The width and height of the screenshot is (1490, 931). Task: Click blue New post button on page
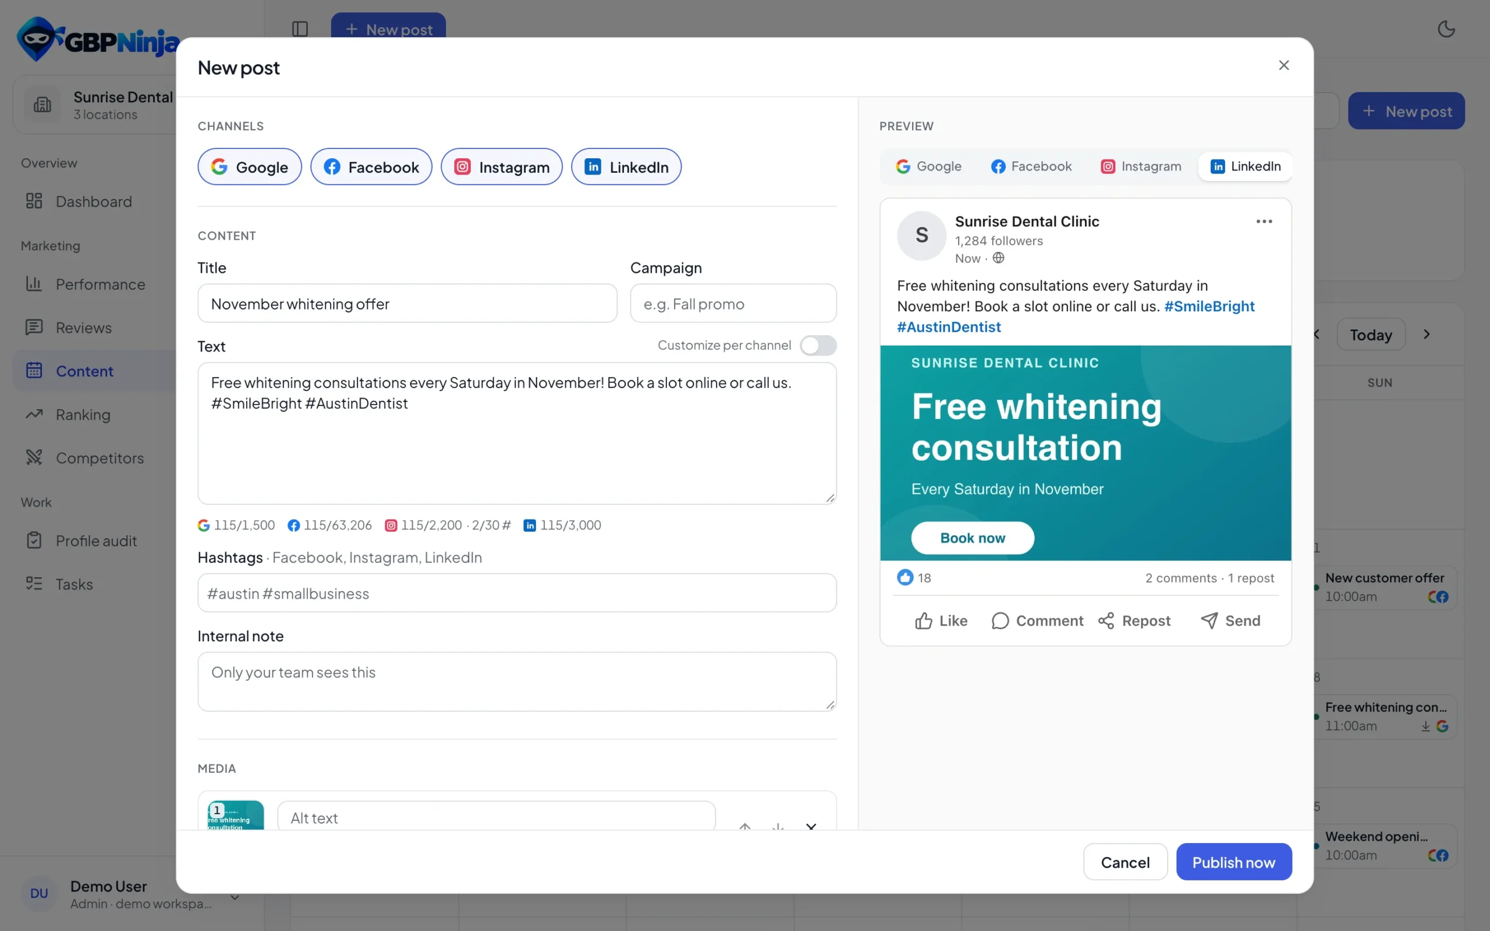click(1406, 111)
